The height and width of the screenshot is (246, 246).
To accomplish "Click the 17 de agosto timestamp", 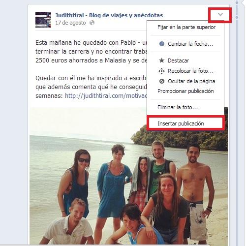I will (70, 23).
